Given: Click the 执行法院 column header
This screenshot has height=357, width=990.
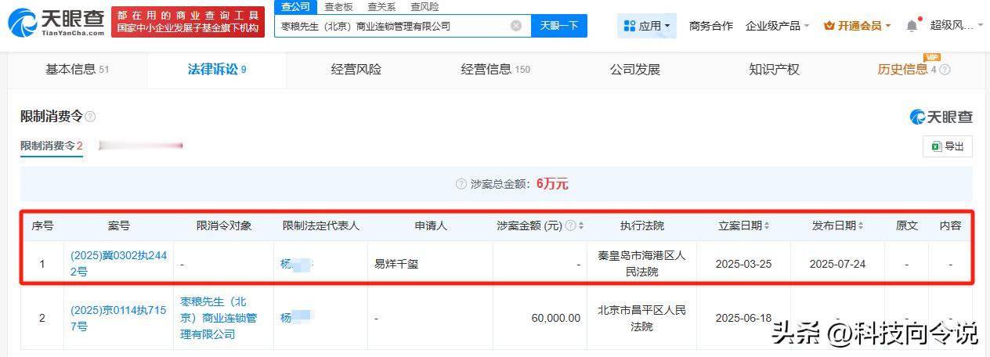Looking at the screenshot, I should (642, 225).
